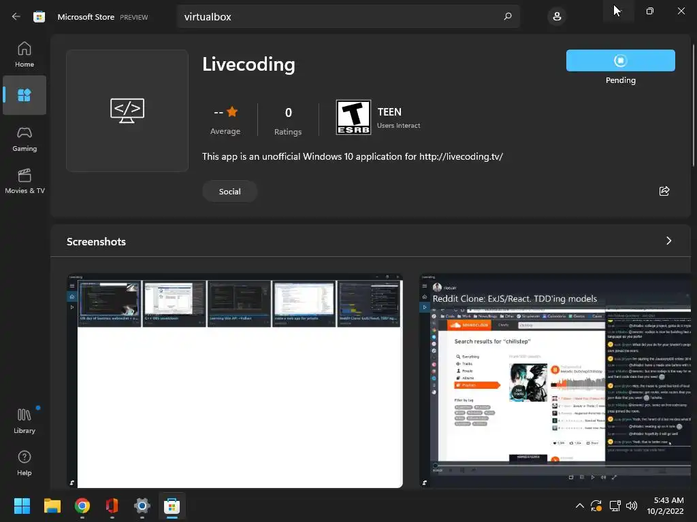Viewport: 697px width, 522px height.
Task: Click the Livecoding app logo tile
Action: [x=127, y=111]
